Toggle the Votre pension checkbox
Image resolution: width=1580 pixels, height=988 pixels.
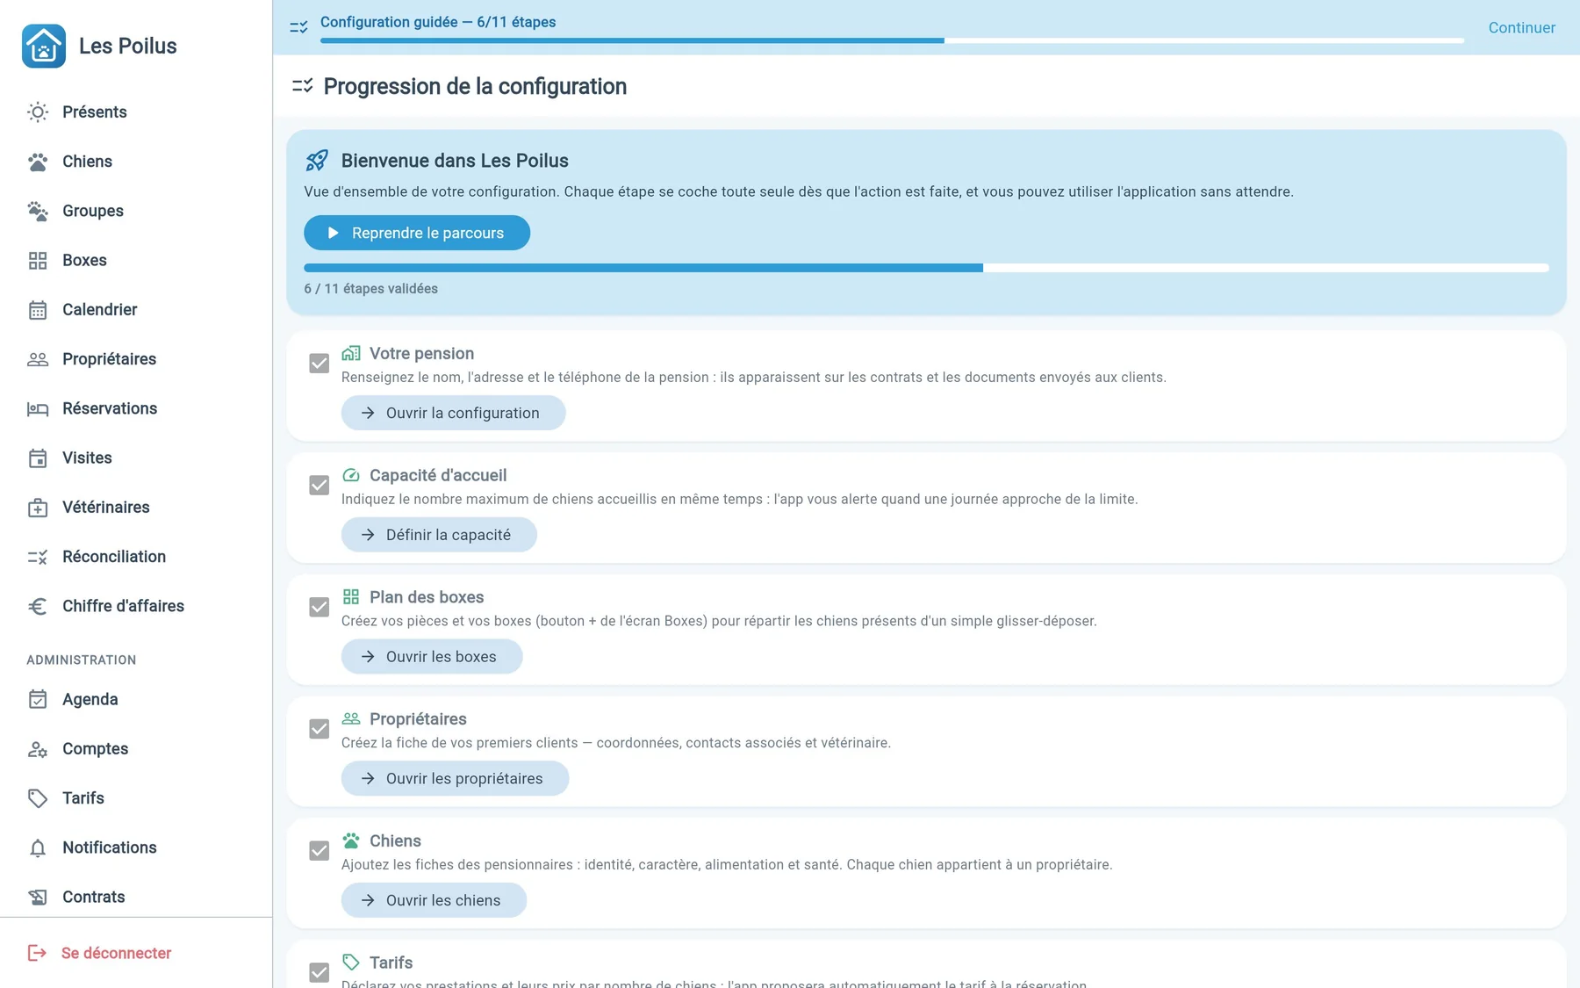(320, 364)
